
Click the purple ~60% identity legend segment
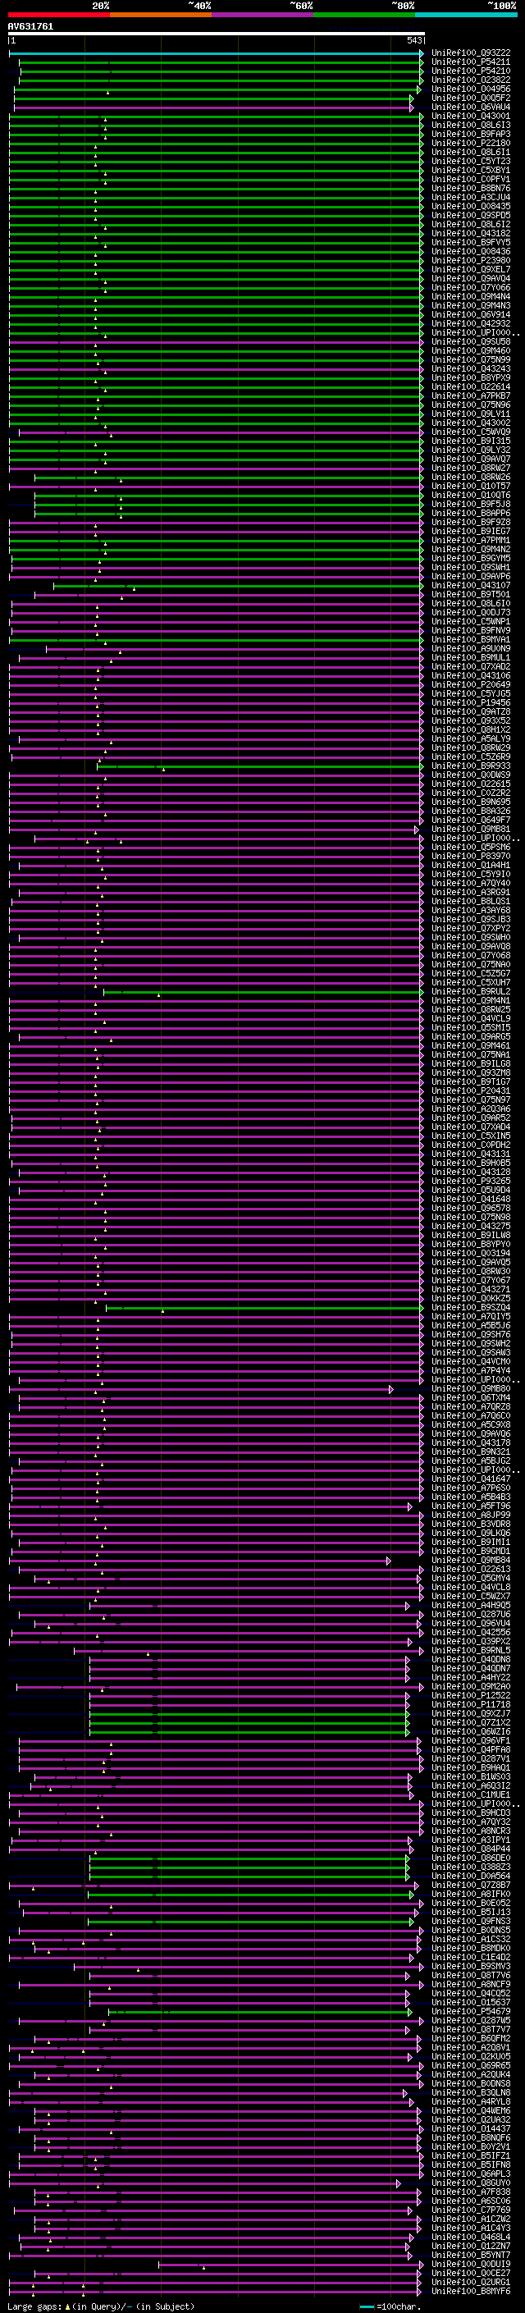pos(263,15)
